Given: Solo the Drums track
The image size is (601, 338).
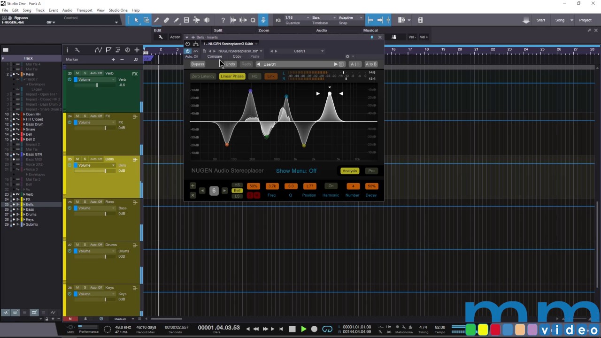Looking at the screenshot, I should (85, 245).
